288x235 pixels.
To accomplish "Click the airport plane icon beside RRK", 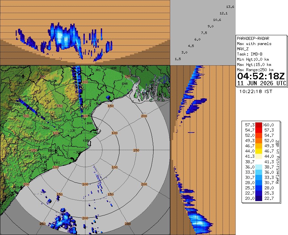I will (x=23, y=76).
